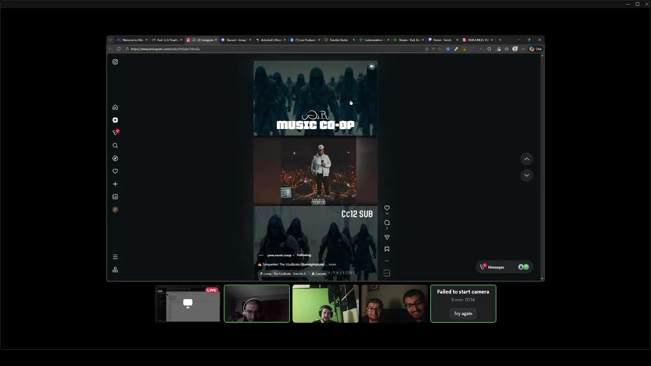
Task: Go back with browser back arrow
Action: point(110,49)
